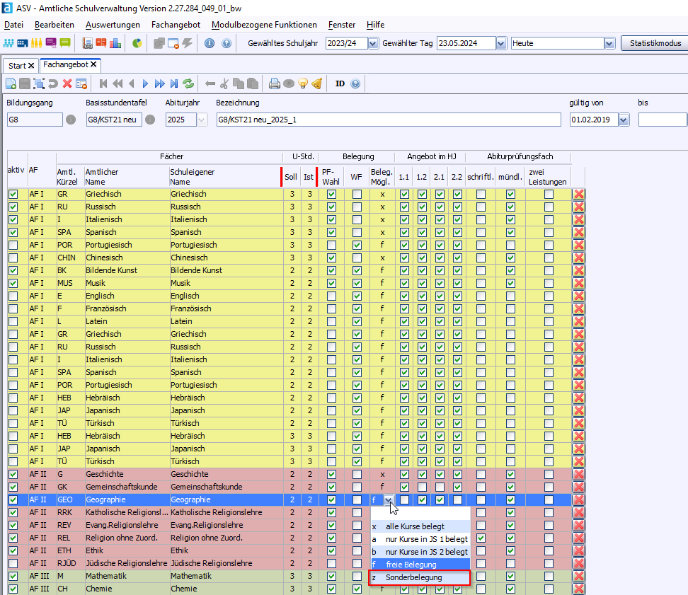Open the pie chart statistics icon
The width and height of the screenshot is (688, 595).
click(137, 43)
